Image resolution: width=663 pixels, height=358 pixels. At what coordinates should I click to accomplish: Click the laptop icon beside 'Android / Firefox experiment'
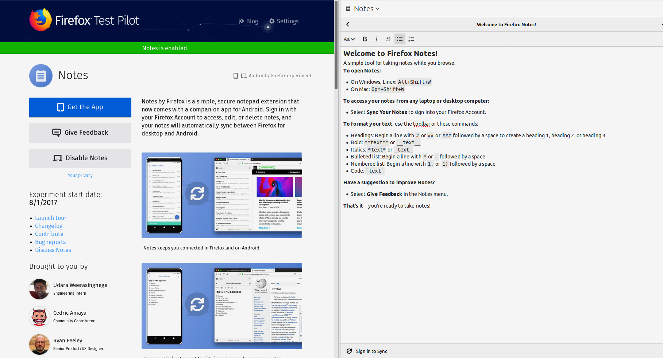pos(244,76)
